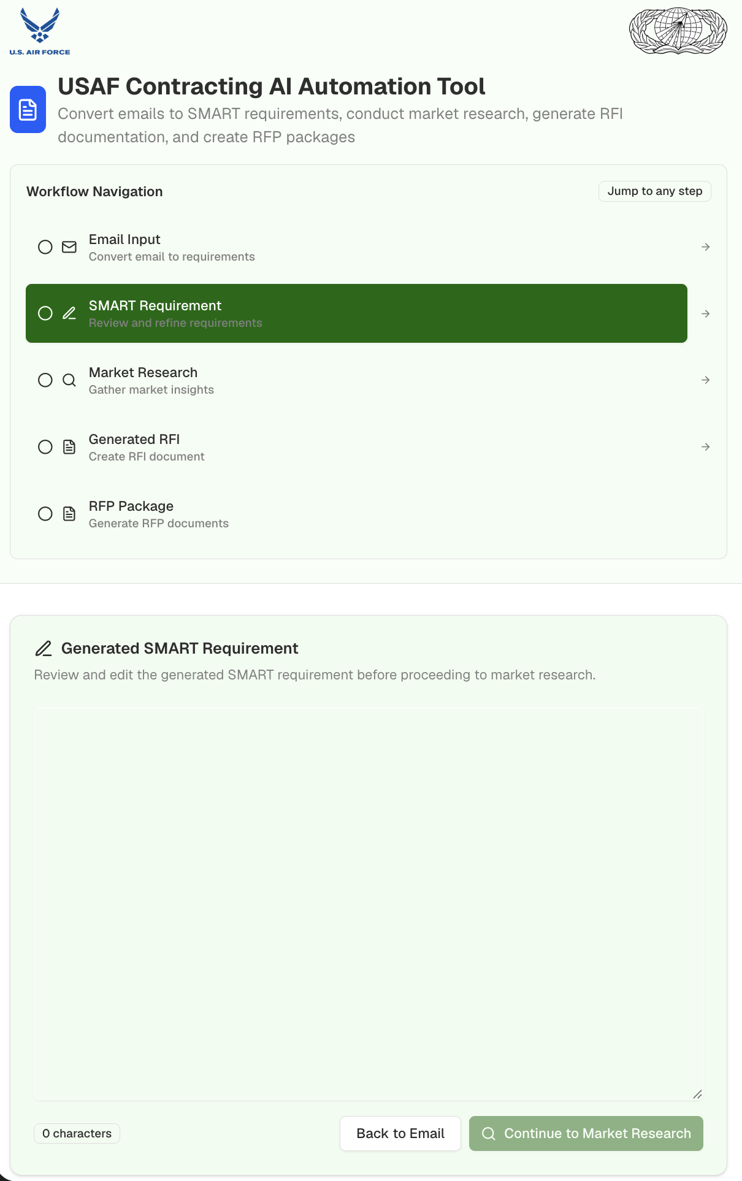Image resolution: width=742 pixels, height=1181 pixels.
Task: Click the pencil icon beside SMART Requirement
Action: pyautogui.click(x=69, y=313)
